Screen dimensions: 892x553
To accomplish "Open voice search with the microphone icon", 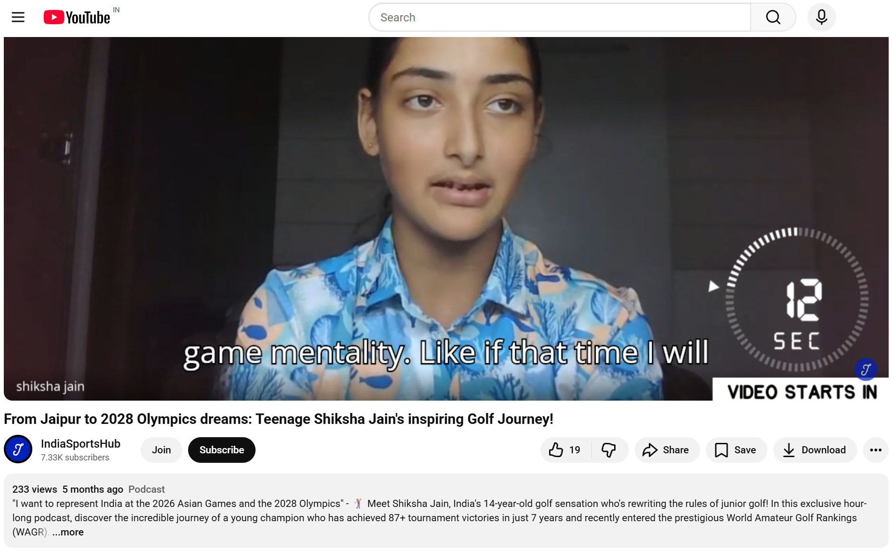I will point(821,17).
